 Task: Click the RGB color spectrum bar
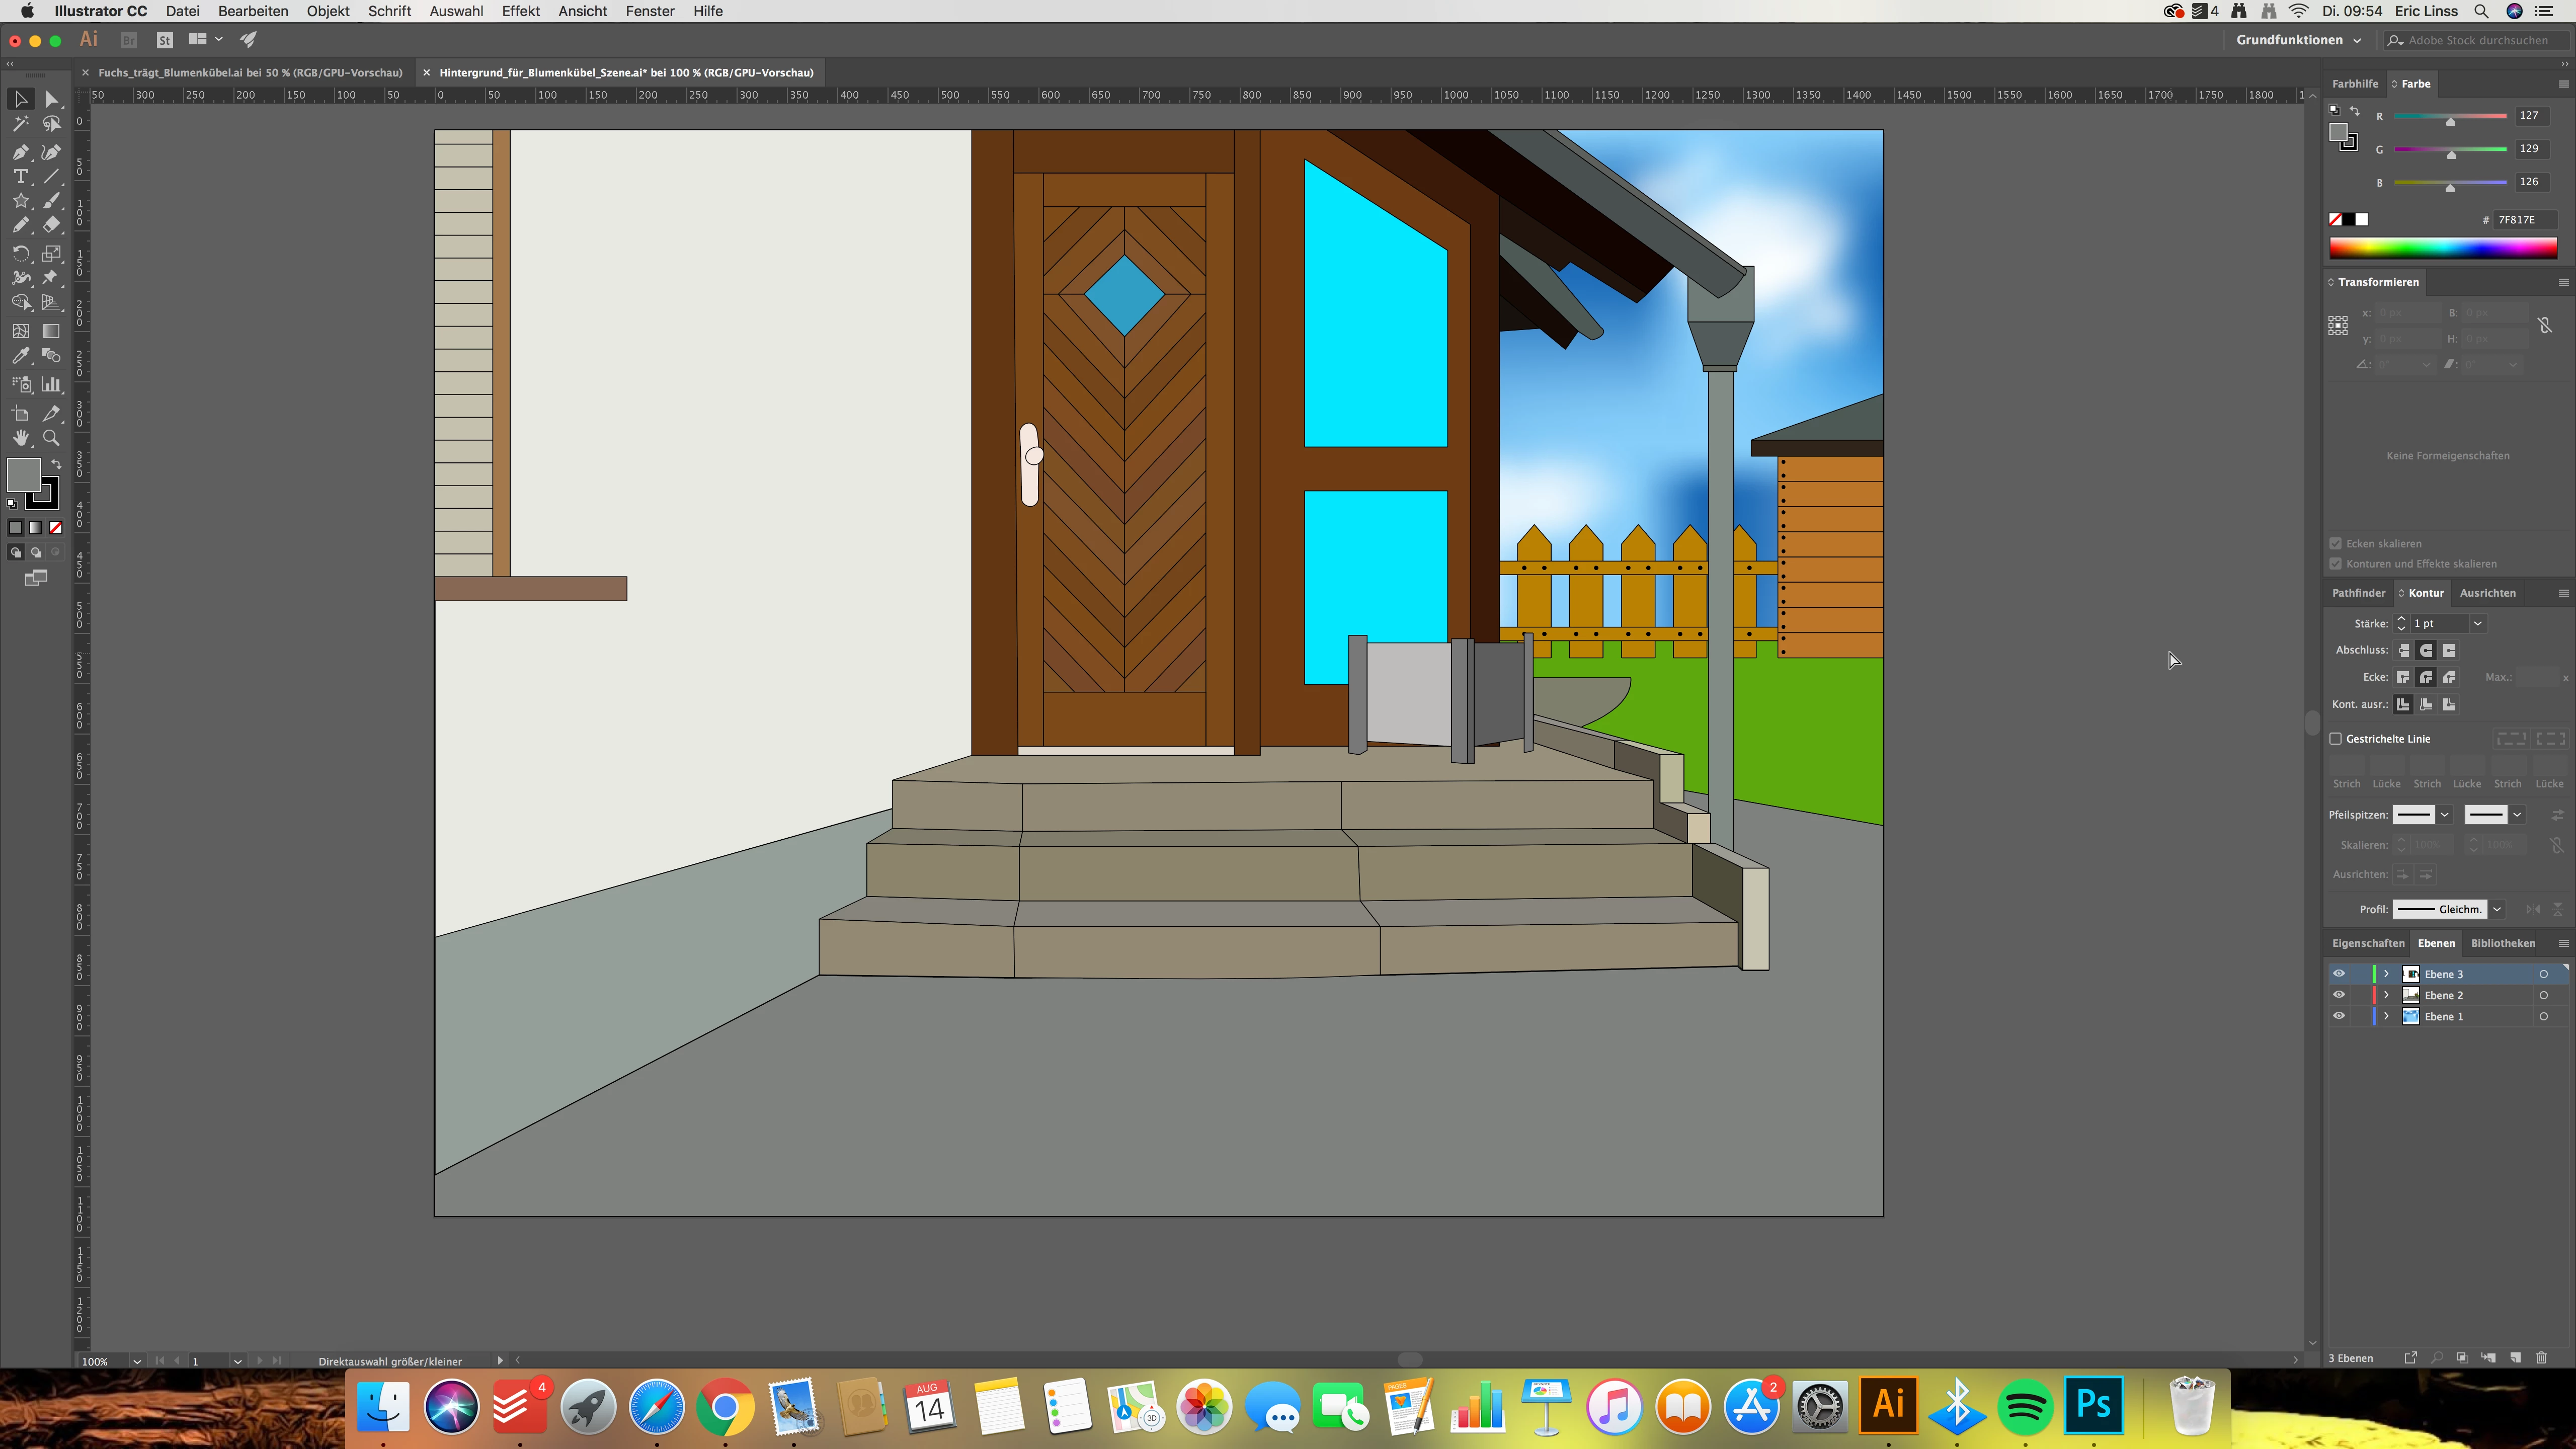coord(2442,248)
